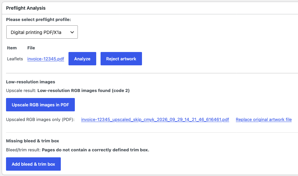Open the upscaled skip_cmyk PDF link
The image size is (298, 176).
tap(155, 119)
